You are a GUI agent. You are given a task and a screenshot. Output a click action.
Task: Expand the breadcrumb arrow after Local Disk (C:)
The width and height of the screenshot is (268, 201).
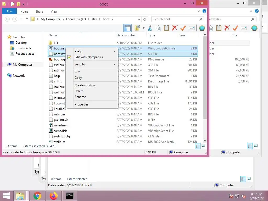[89, 19]
